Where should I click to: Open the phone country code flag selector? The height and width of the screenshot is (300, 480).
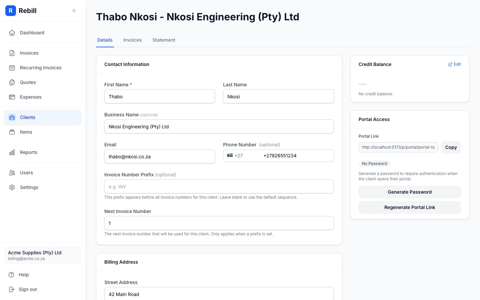(235, 156)
